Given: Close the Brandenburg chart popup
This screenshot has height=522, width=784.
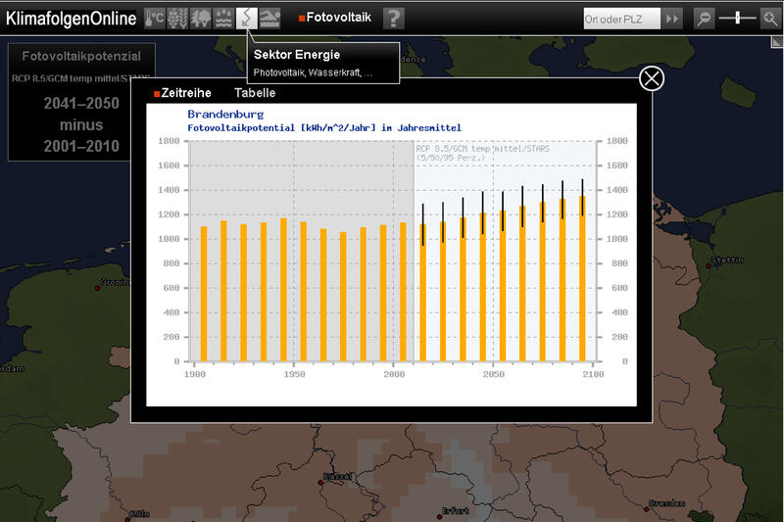Looking at the screenshot, I should [x=651, y=79].
